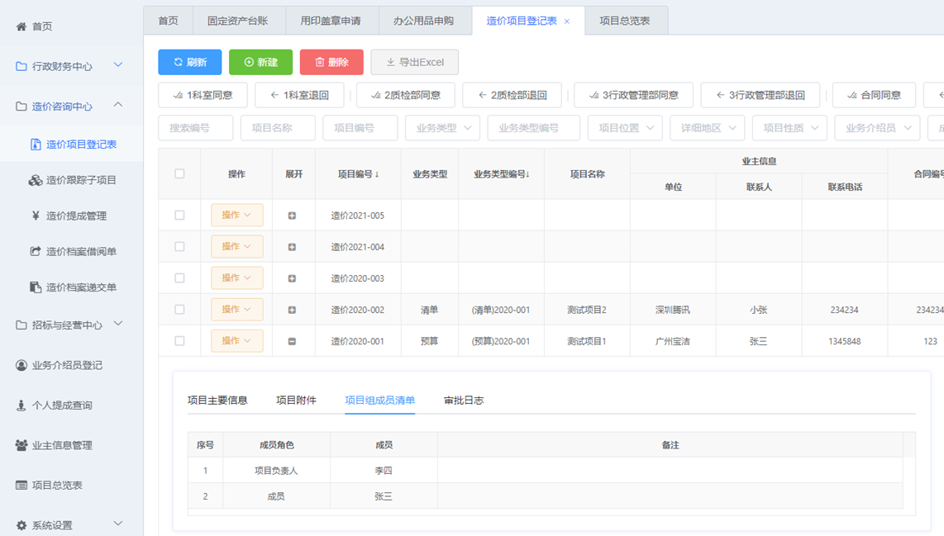Expand the 系统设置 menu chevron
This screenshot has height=536, width=944.
pyautogui.click(x=118, y=524)
